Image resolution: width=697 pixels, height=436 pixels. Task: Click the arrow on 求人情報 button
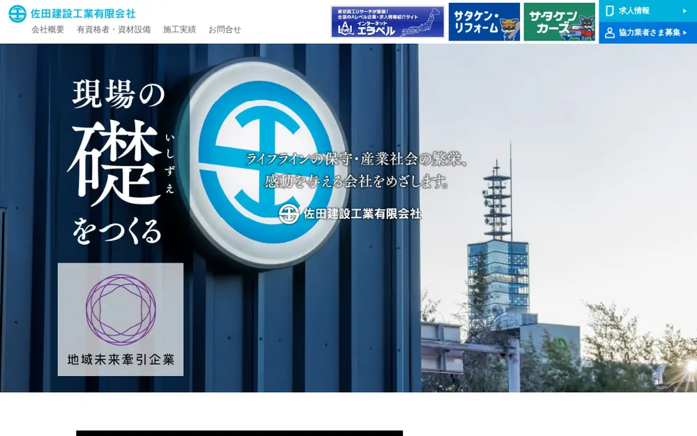click(x=684, y=10)
